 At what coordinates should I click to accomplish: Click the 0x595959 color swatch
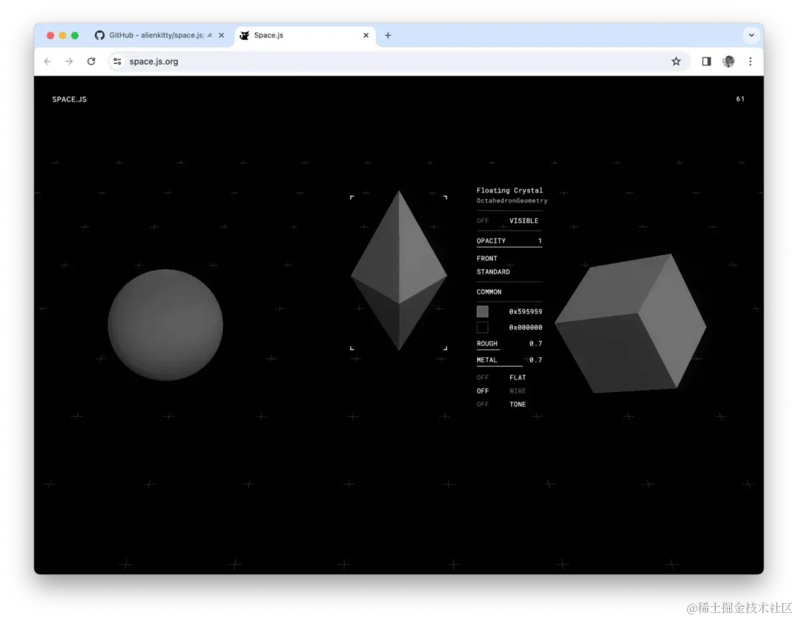point(482,311)
